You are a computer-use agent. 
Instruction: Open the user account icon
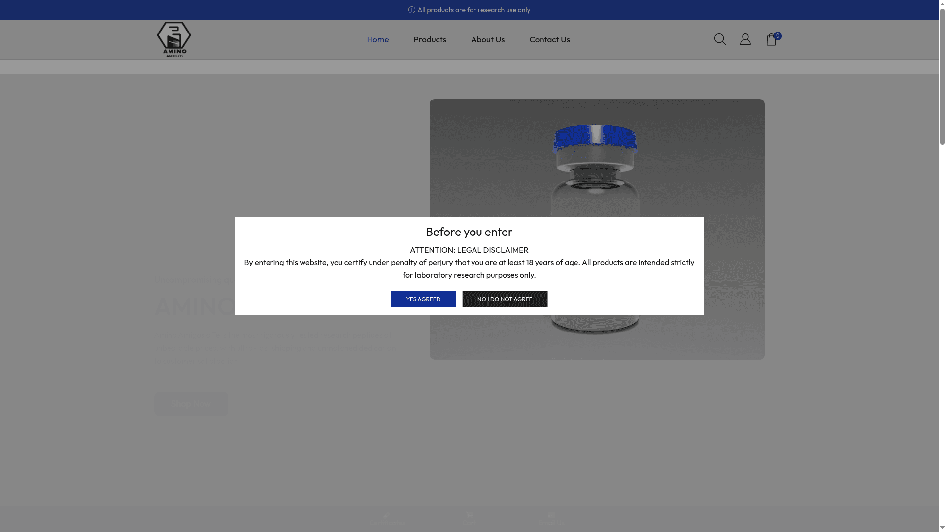pos(745,39)
